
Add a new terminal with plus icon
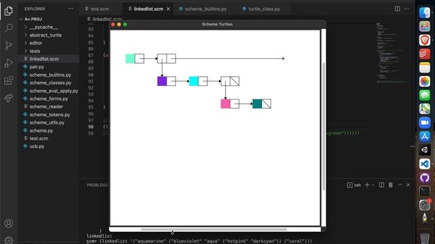(x=367, y=185)
